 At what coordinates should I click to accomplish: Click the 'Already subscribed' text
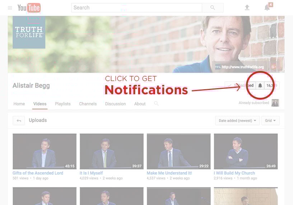254,103
